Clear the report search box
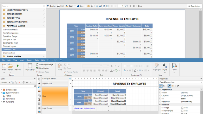 tap(44, 6)
